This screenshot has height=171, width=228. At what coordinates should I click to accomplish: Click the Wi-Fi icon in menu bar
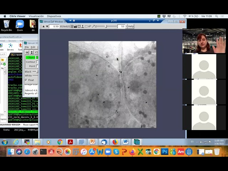[185, 16]
